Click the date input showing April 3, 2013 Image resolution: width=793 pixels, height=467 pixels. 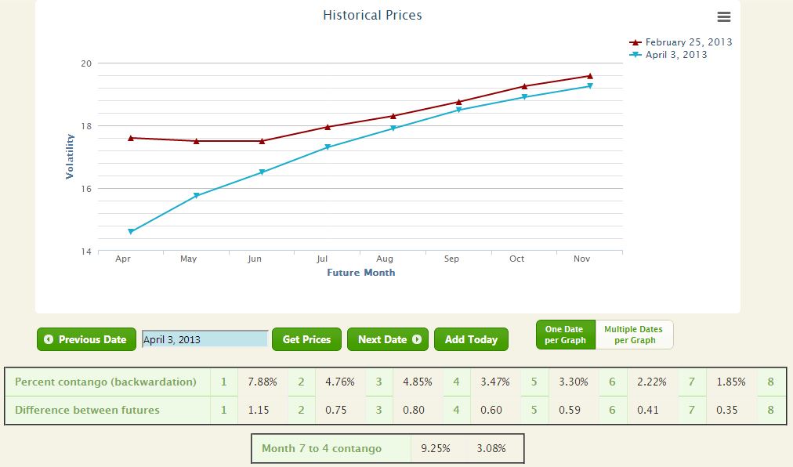tap(202, 338)
